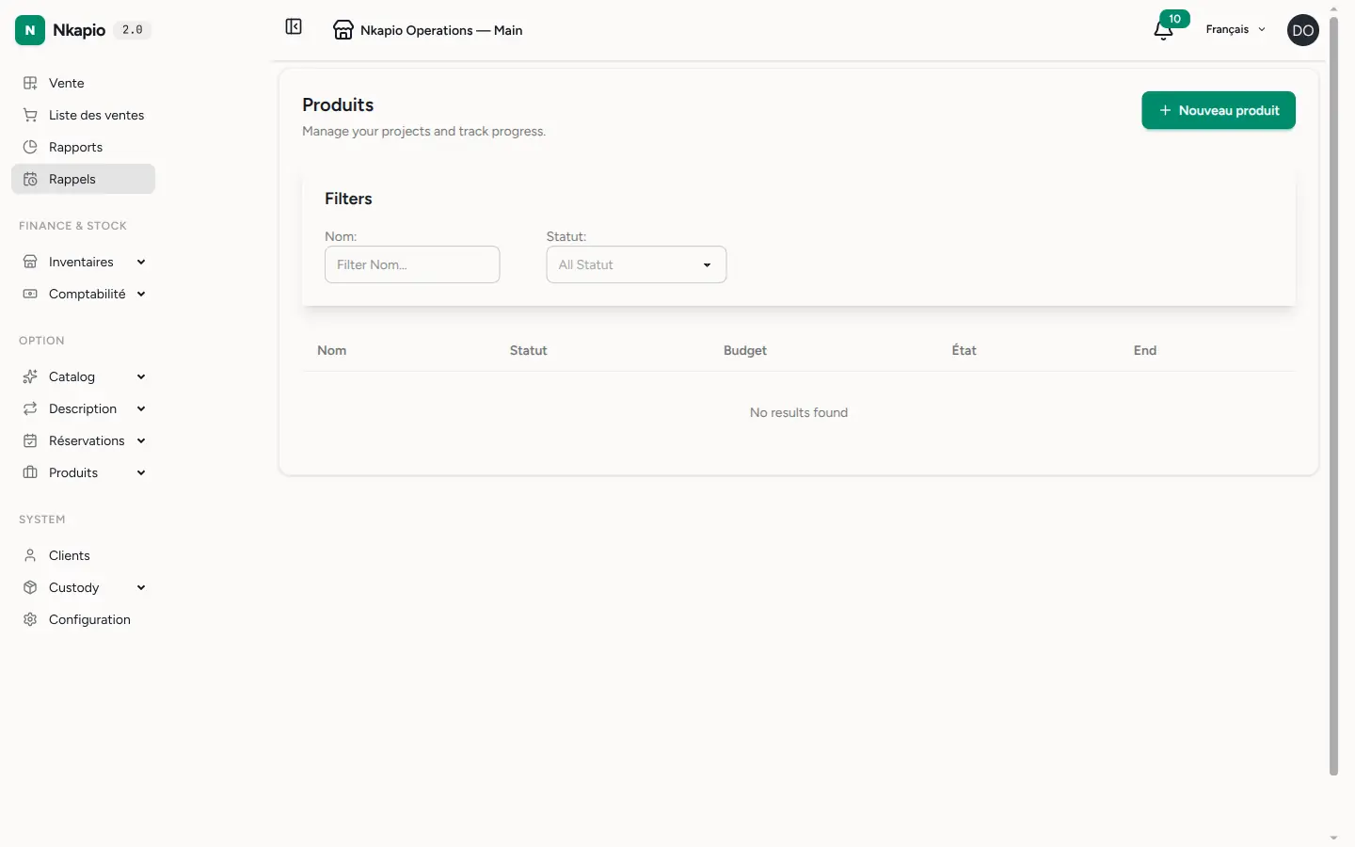Screen dimensions: 1355x847
Task: Sort by the Nom column header
Action: [331, 350]
